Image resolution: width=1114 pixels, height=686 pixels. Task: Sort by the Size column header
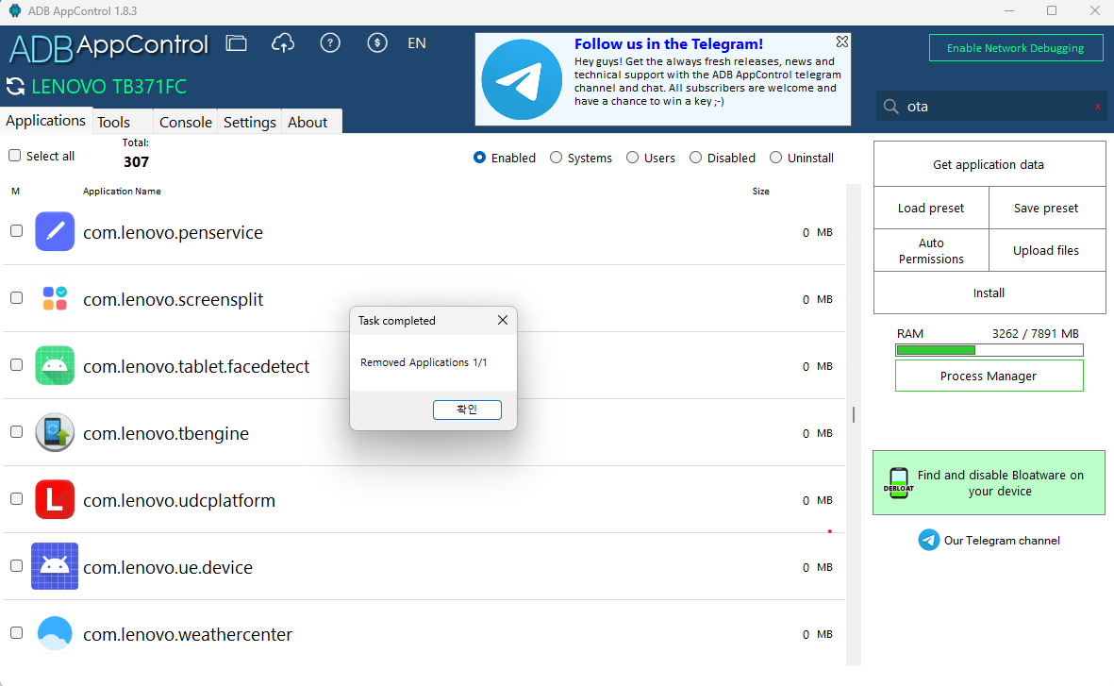tap(760, 192)
